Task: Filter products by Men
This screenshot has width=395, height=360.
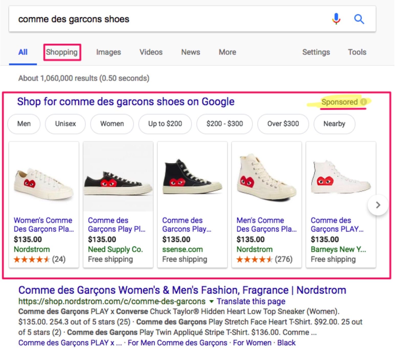Action: pos(24,124)
